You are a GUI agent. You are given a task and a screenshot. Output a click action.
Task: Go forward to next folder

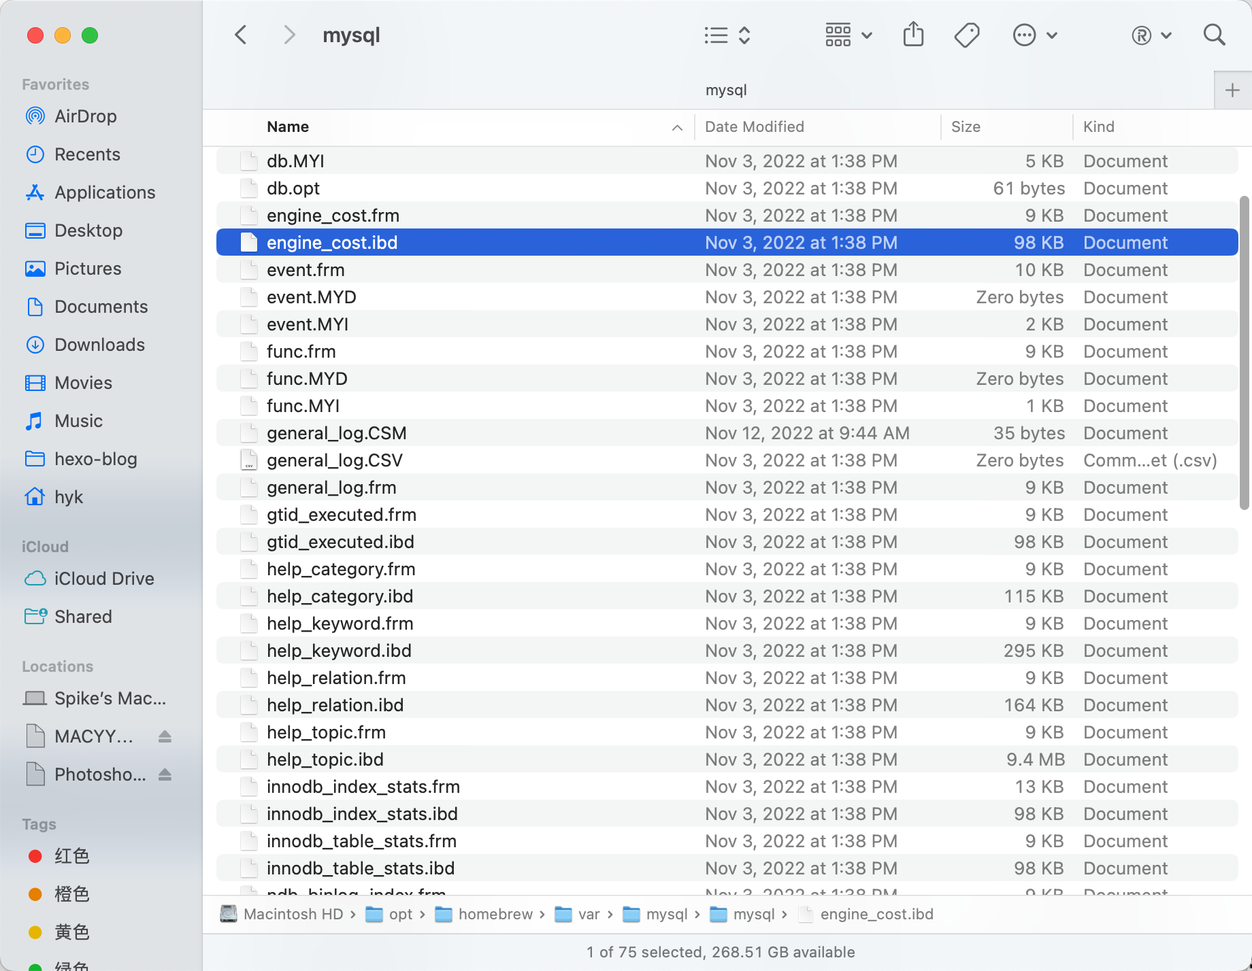289,35
